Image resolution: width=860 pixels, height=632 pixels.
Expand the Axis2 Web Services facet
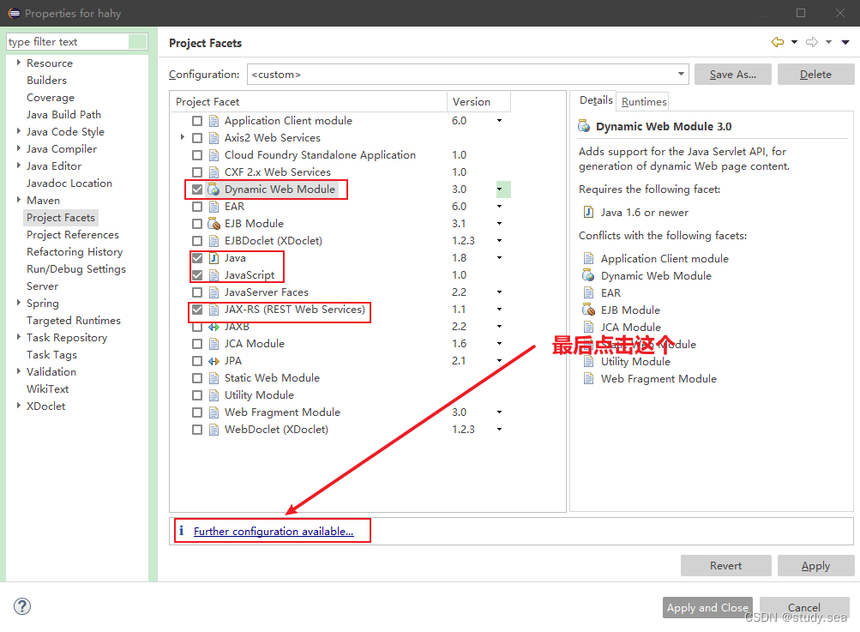183,137
